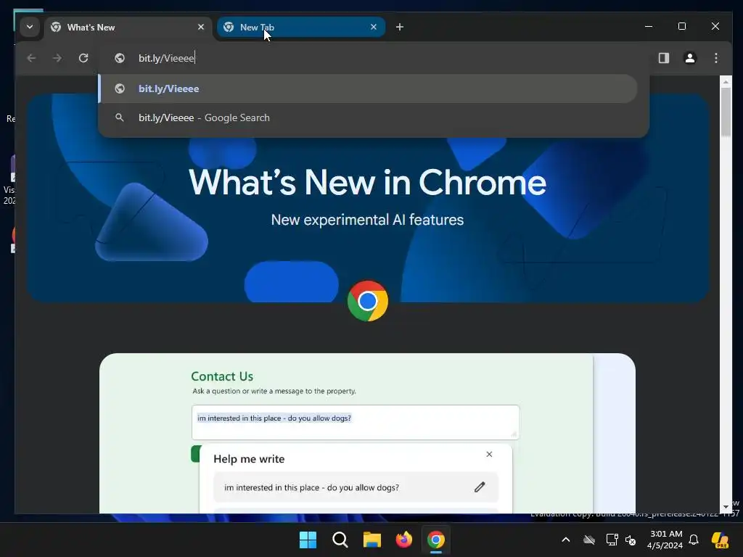Click the display/network tray icon

[612, 540]
